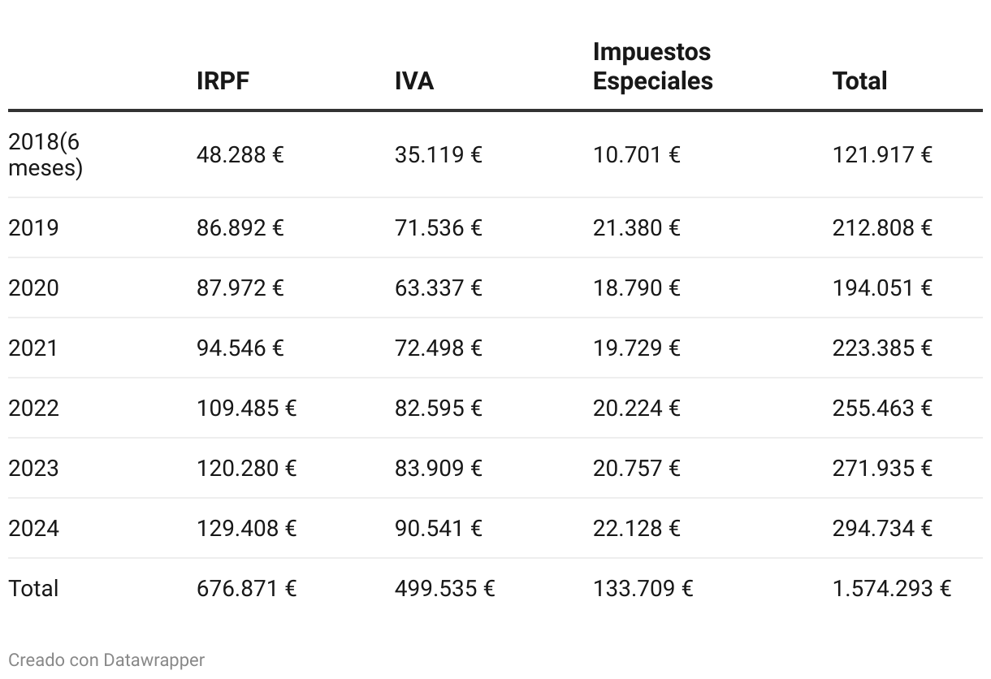Click the bottom Total row label

tap(33, 588)
